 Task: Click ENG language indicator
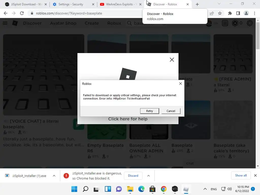(x=214, y=189)
